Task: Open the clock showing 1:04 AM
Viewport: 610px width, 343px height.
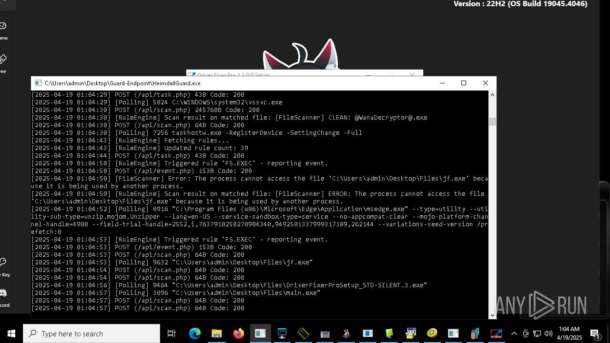Action: pos(569,333)
